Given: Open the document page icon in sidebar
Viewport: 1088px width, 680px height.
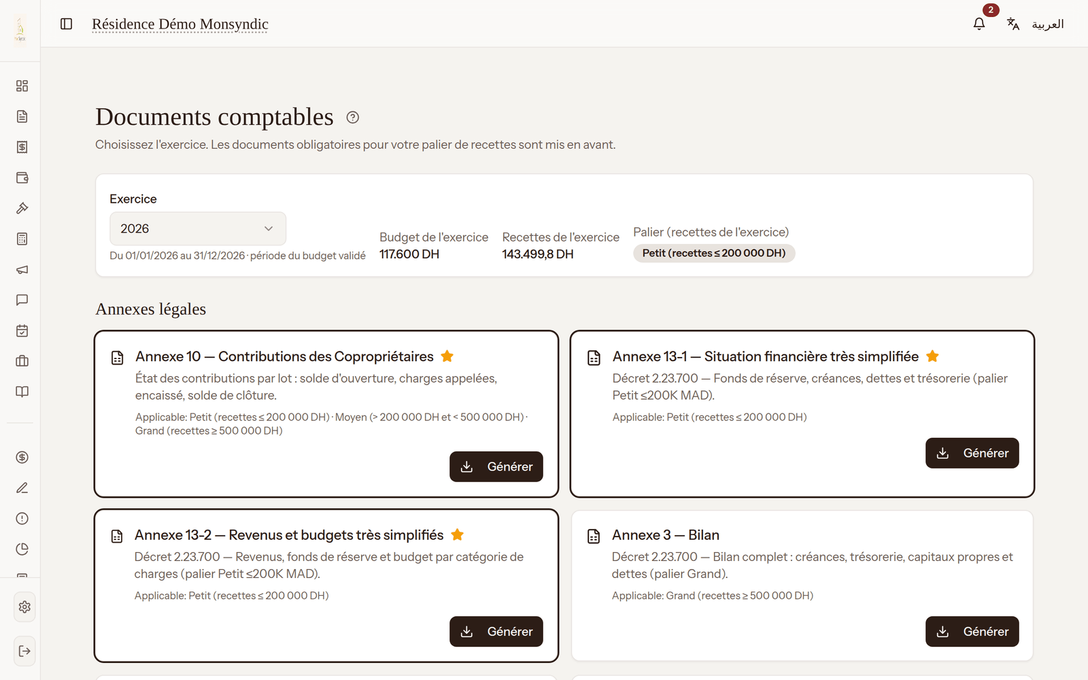Looking at the screenshot, I should pyautogui.click(x=22, y=116).
